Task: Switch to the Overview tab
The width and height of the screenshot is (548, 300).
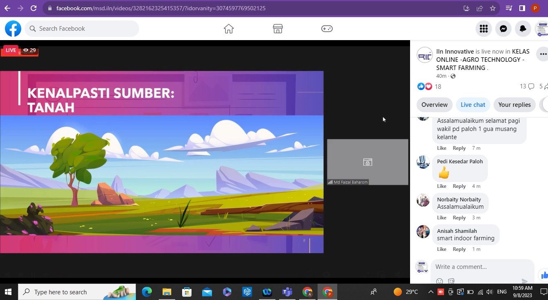Action: pos(434,105)
